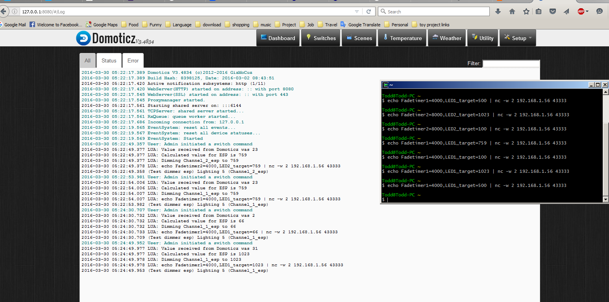609x302 pixels.
Task: Open the Personal bookmarks folder
Action: (x=396, y=24)
